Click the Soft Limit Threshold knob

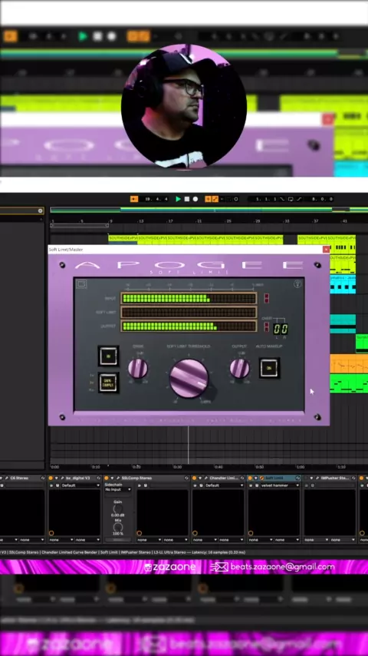(189, 378)
